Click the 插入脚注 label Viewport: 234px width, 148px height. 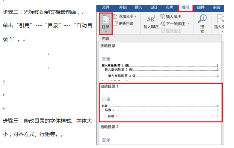[x=151, y=27]
